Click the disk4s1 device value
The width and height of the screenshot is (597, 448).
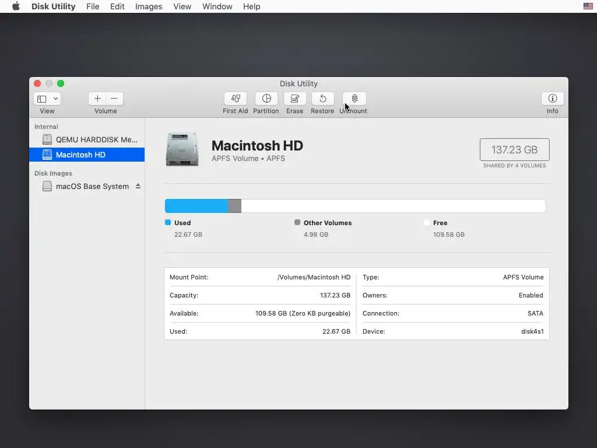(532, 331)
